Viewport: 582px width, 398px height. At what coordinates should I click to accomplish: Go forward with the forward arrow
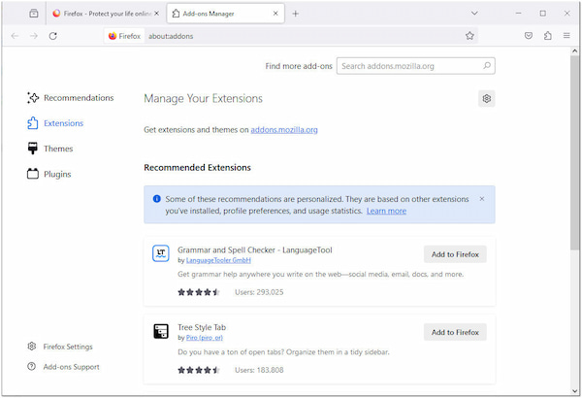[34, 36]
